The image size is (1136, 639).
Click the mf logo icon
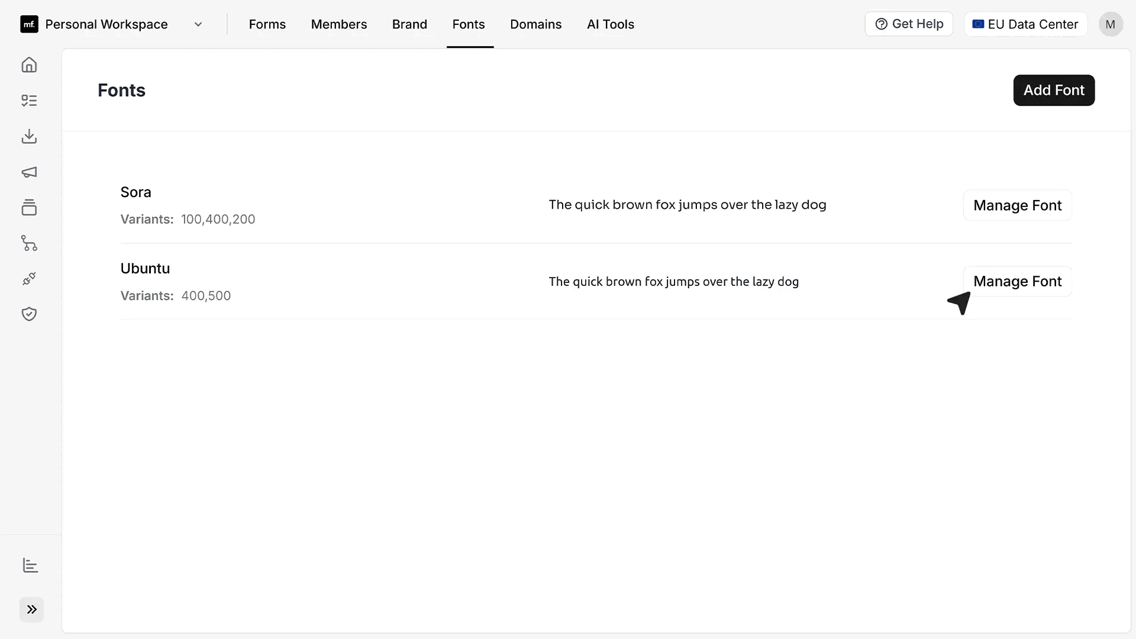pos(29,24)
